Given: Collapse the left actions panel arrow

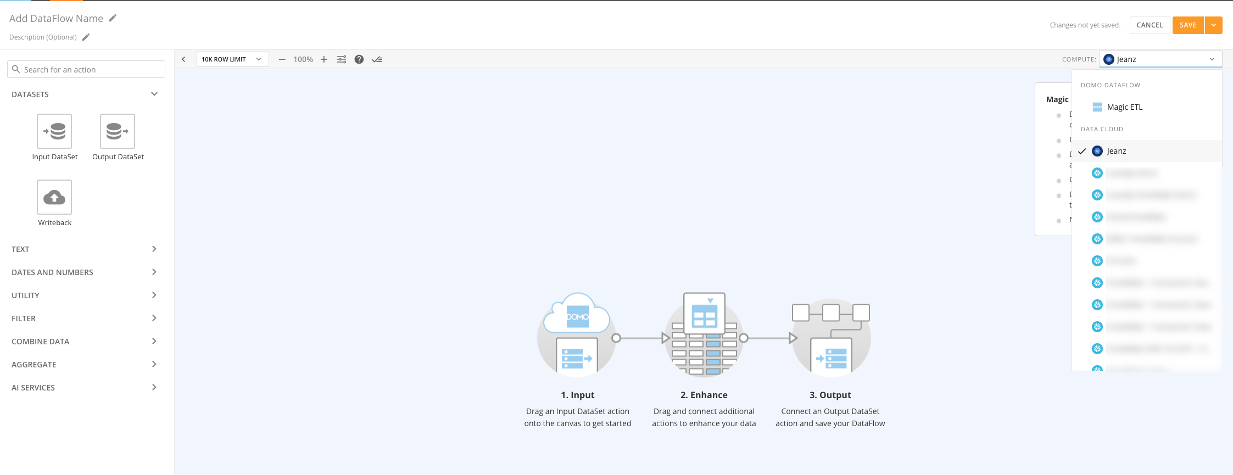Looking at the screenshot, I should pos(183,59).
